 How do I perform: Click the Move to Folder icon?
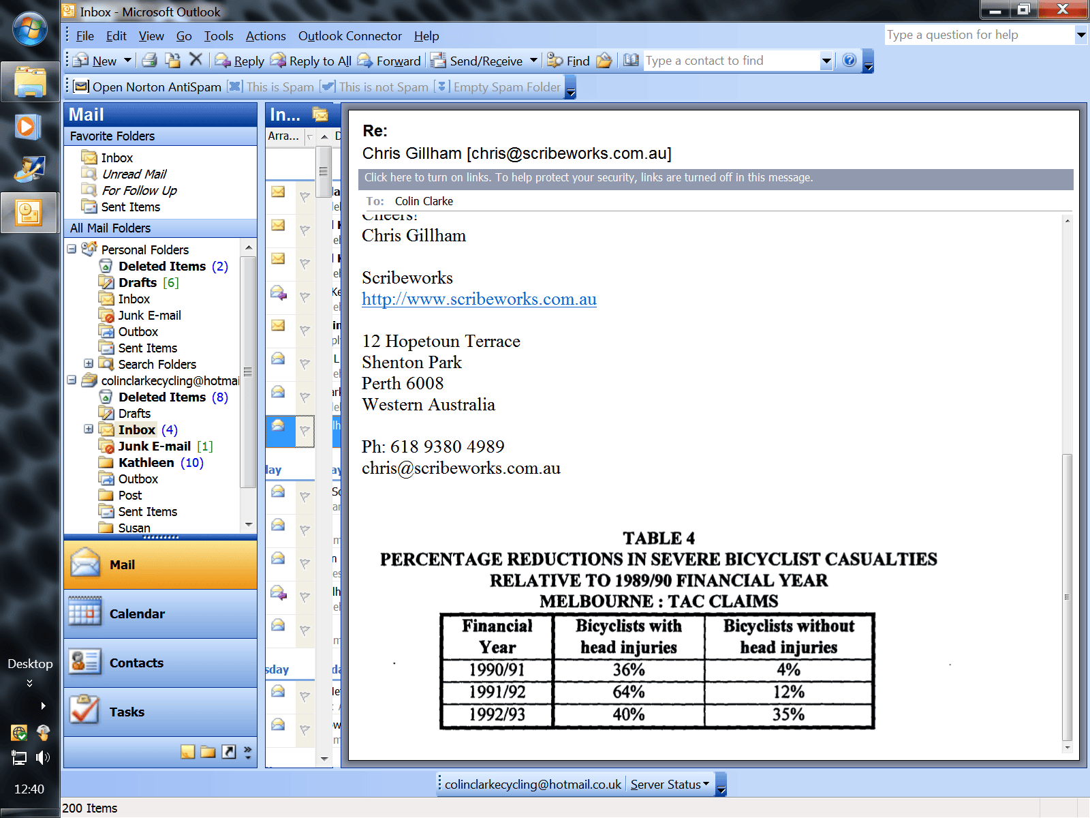[x=173, y=61]
